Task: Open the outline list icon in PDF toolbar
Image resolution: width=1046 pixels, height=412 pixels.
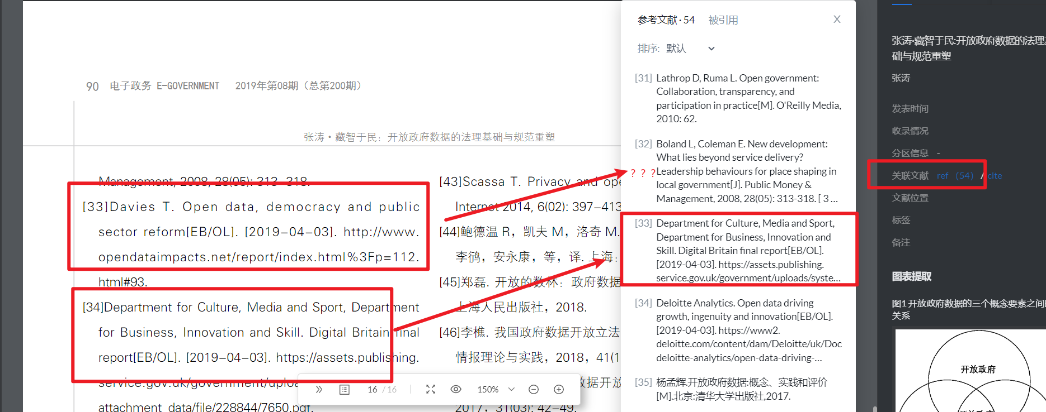Action: coord(345,389)
